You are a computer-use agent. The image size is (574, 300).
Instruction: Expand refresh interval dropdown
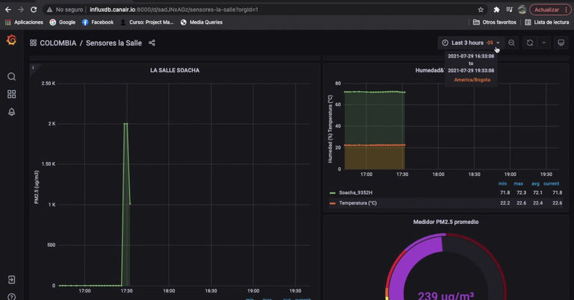[x=544, y=43]
